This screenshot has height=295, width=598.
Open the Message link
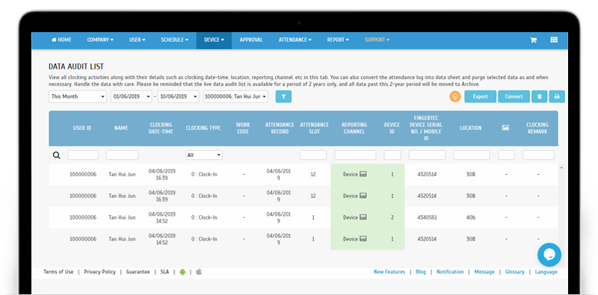(484, 272)
